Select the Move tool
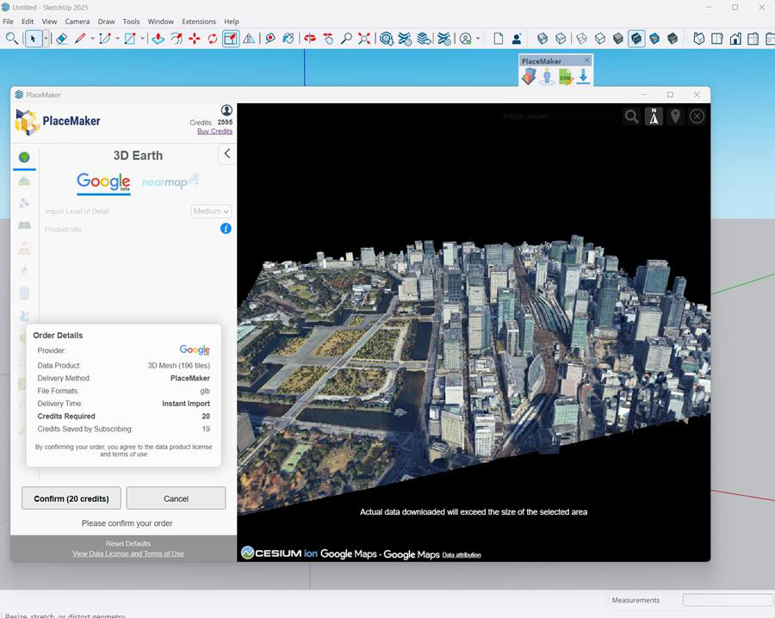The width and height of the screenshot is (775, 618). tap(195, 39)
